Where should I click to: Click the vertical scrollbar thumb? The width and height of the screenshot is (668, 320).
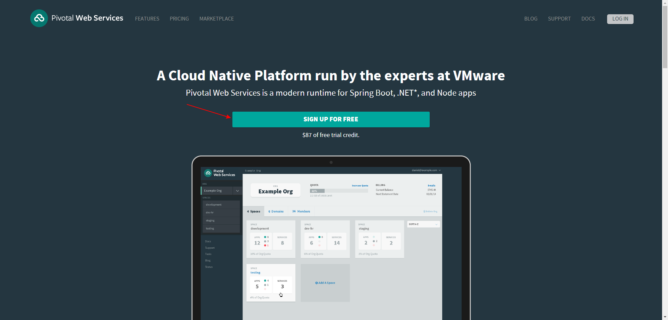665,37
